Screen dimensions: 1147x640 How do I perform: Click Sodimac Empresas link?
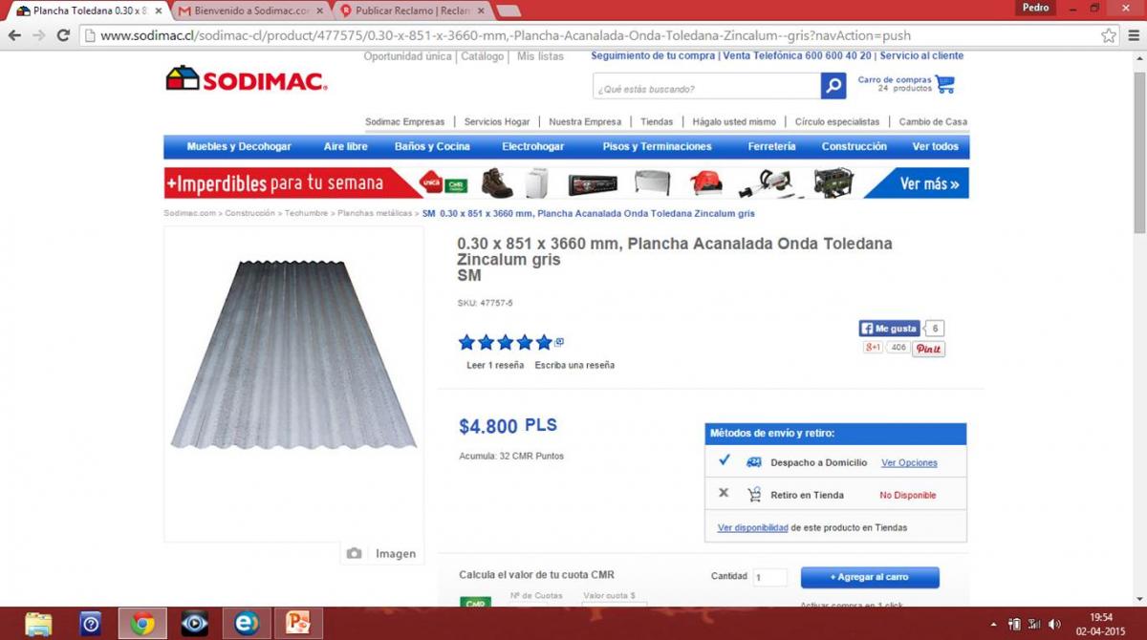point(405,122)
